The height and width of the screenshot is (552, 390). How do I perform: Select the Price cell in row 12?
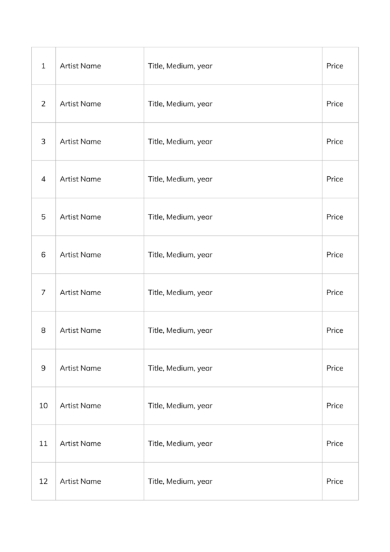coord(340,481)
